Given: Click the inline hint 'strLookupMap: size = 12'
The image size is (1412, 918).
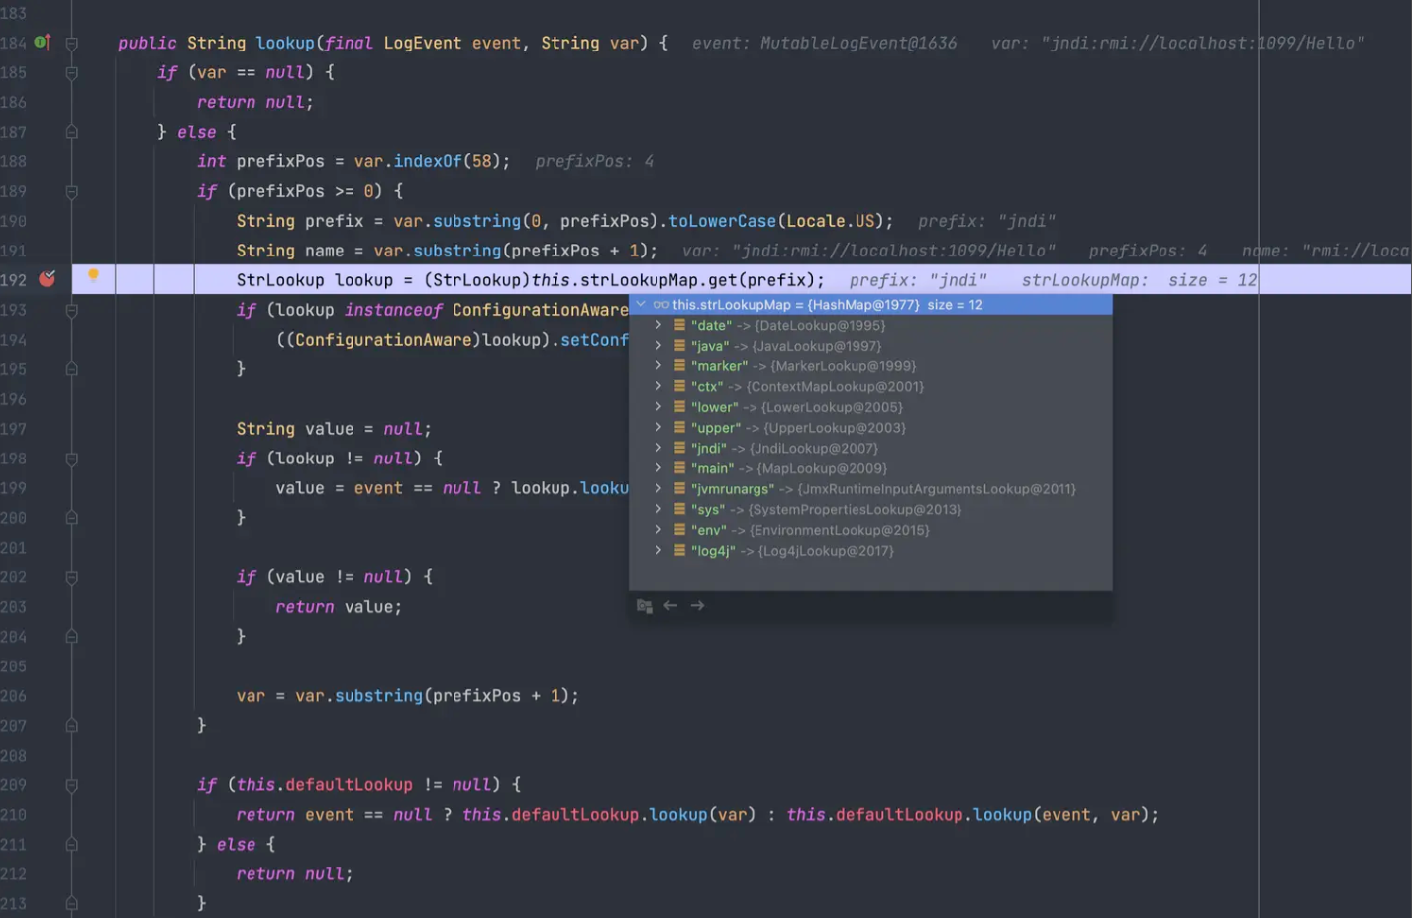Looking at the screenshot, I should (1139, 280).
